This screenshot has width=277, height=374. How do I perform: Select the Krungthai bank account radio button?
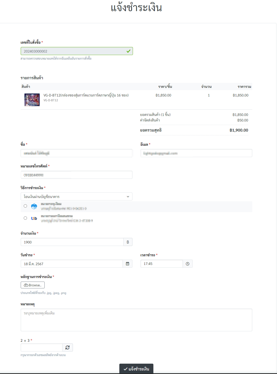click(x=25, y=206)
